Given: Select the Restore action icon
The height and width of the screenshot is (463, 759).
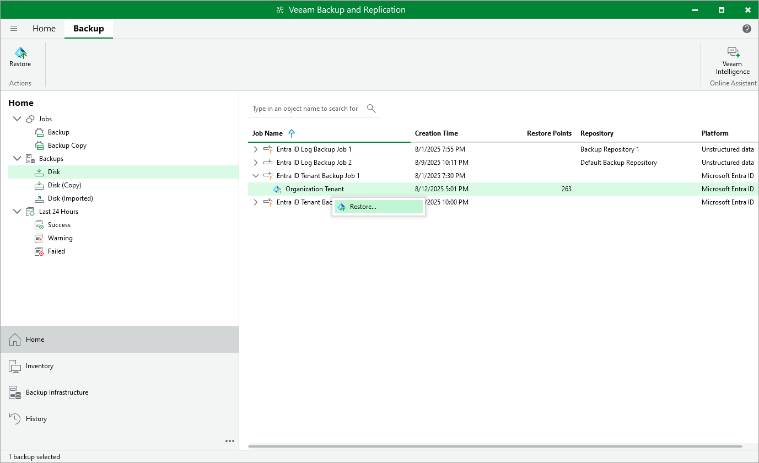Looking at the screenshot, I should (20, 54).
